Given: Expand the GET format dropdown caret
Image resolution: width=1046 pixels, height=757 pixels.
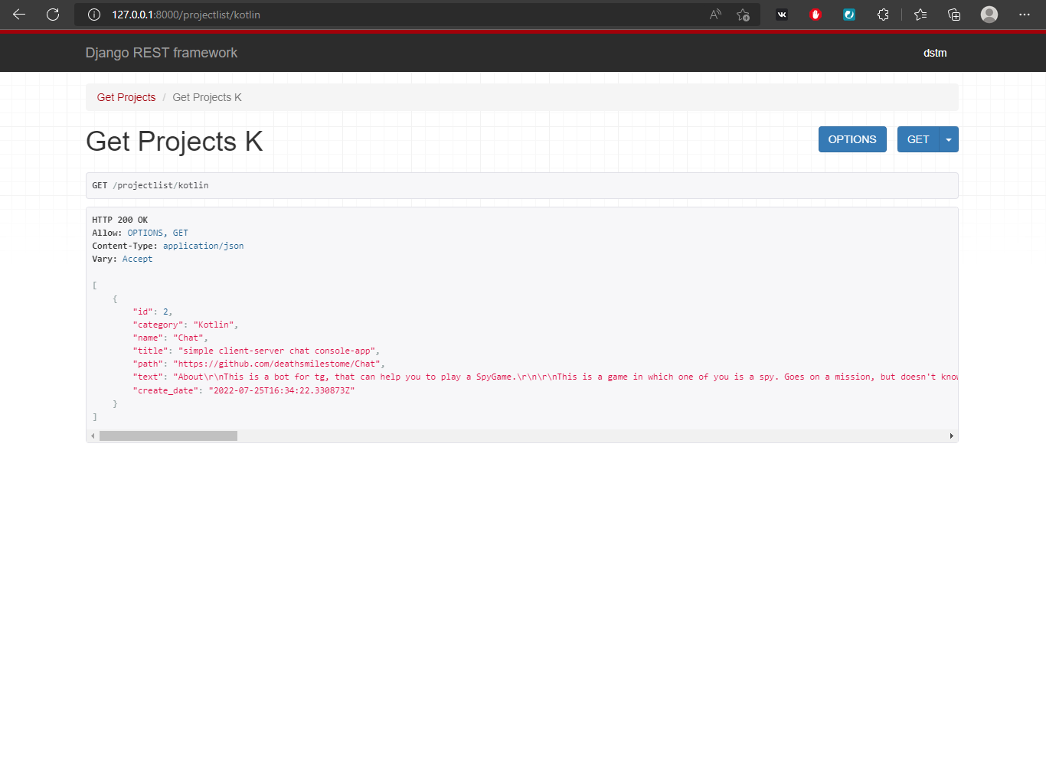Looking at the screenshot, I should 949,139.
